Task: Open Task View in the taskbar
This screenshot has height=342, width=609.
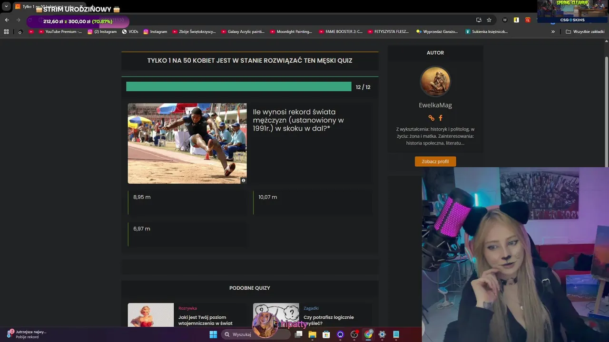Action: click(x=298, y=334)
